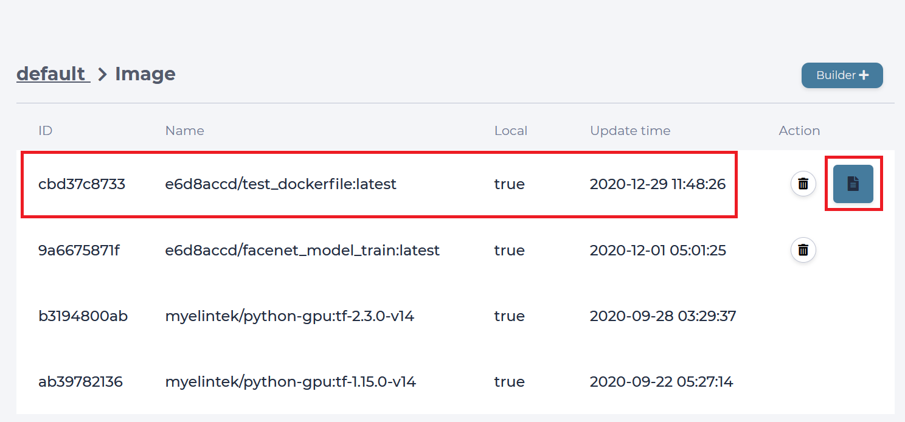Select myelintek/python-gpu:tf-1.15.0-v14 row name

pyautogui.click(x=291, y=382)
